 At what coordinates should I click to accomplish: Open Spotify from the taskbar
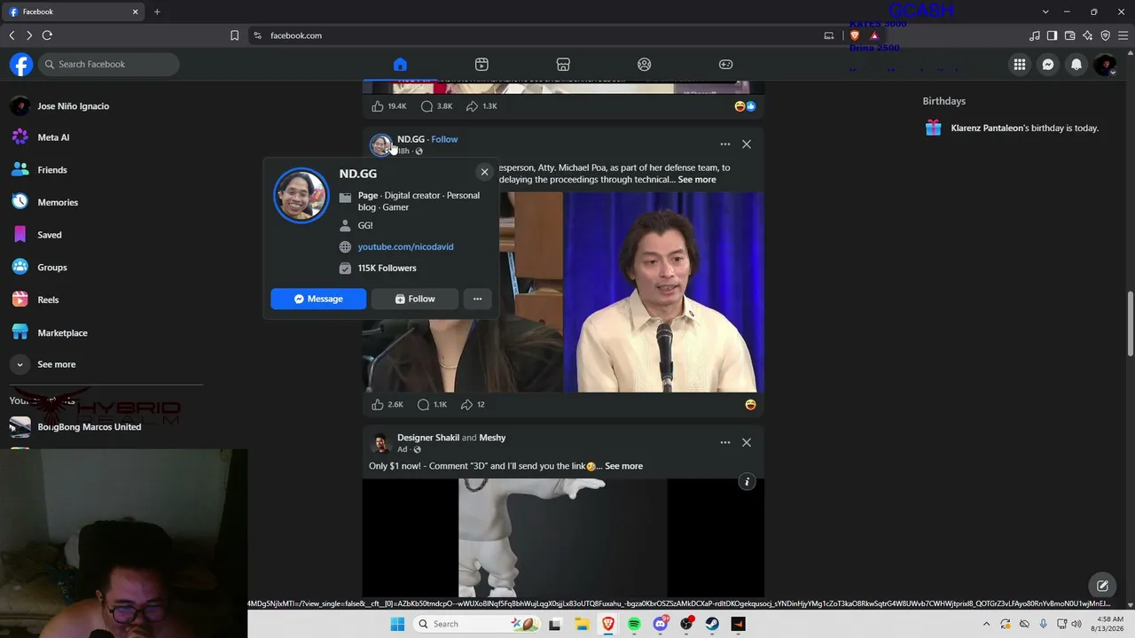pyautogui.click(x=634, y=624)
